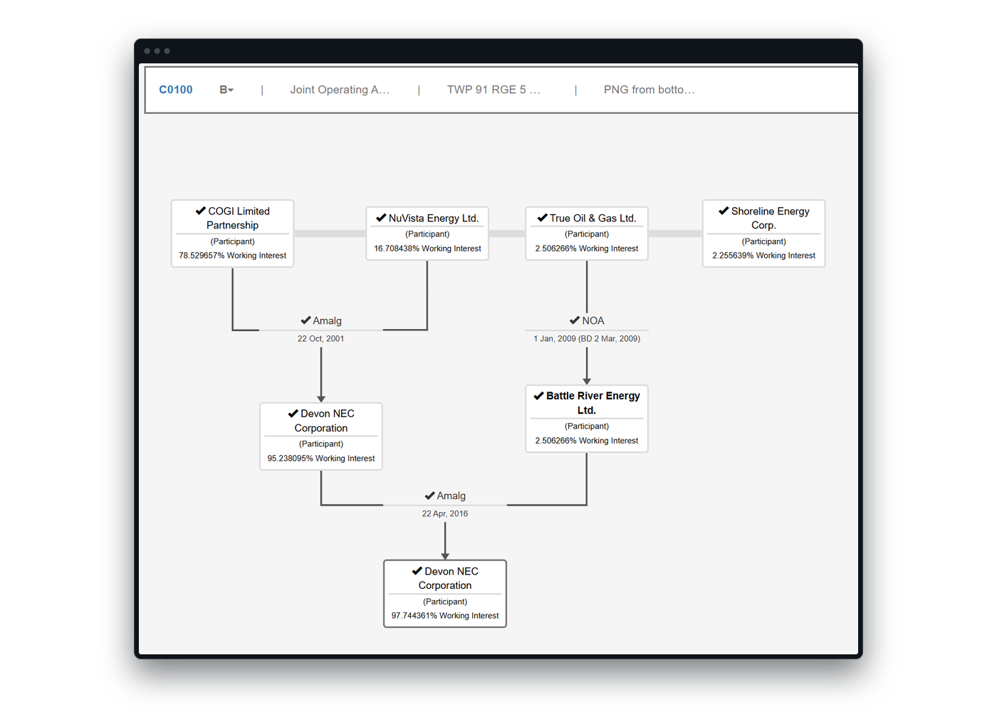Click 97.744361% Working Interest value
The image size is (997, 712).
445,616
